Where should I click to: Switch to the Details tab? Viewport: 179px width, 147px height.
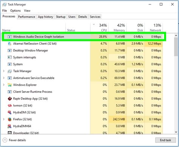pyautogui.click(x=83, y=17)
